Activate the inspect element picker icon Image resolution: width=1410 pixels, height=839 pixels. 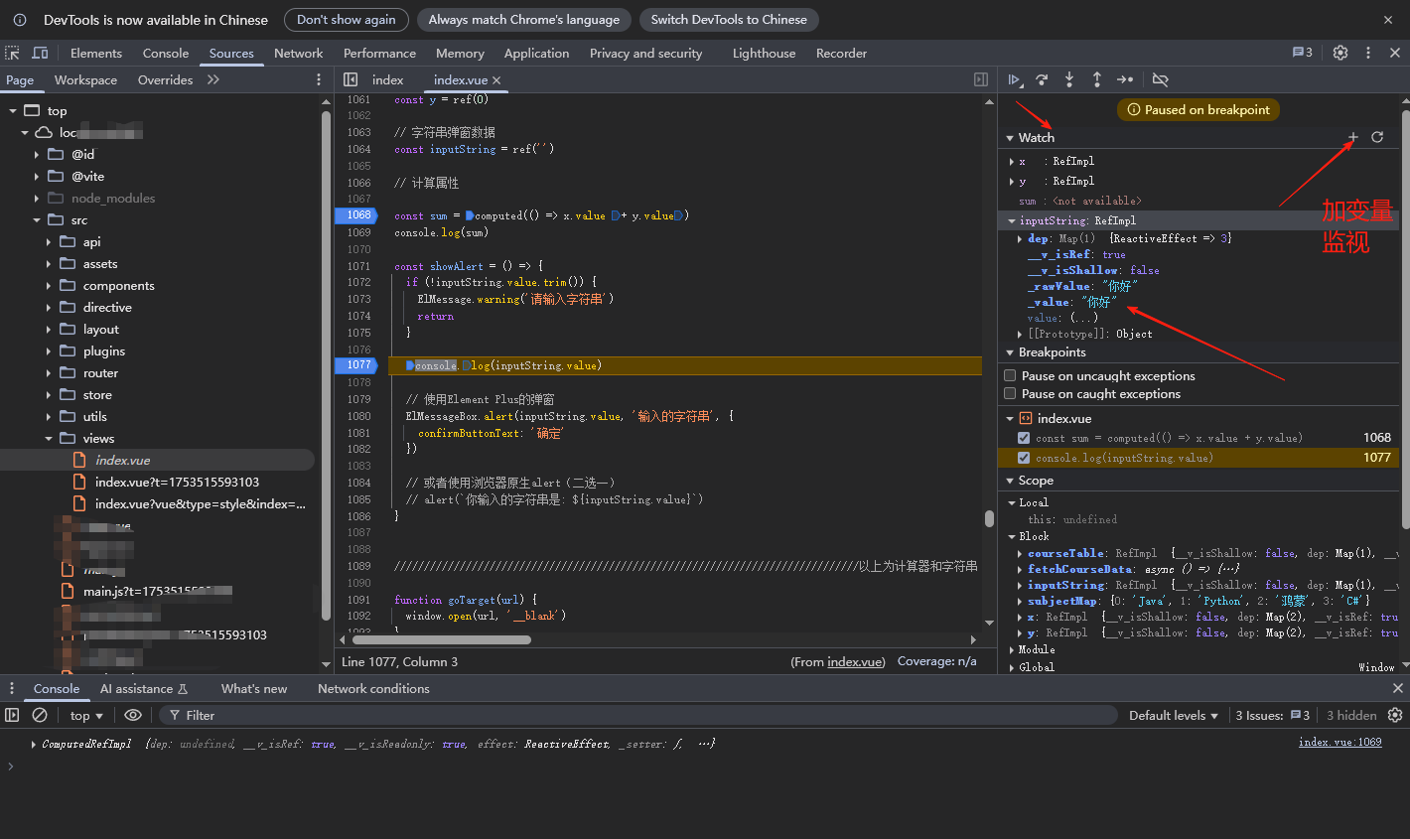tap(13, 53)
